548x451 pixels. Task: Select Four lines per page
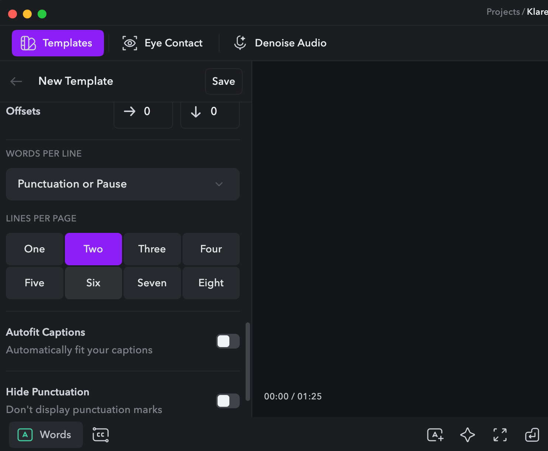(x=211, y=249)
